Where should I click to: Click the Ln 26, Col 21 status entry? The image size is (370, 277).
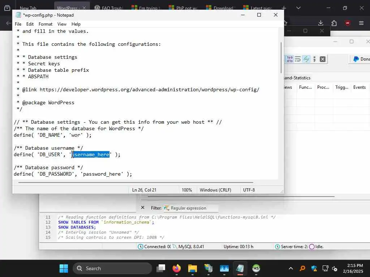pyautogui.click(x=144, y=190)
